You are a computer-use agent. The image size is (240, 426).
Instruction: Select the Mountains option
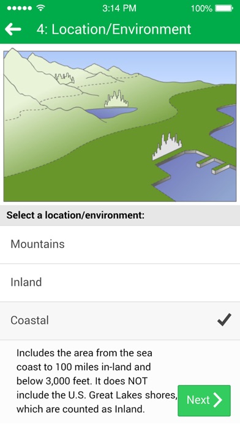click(x=120, y=244)
